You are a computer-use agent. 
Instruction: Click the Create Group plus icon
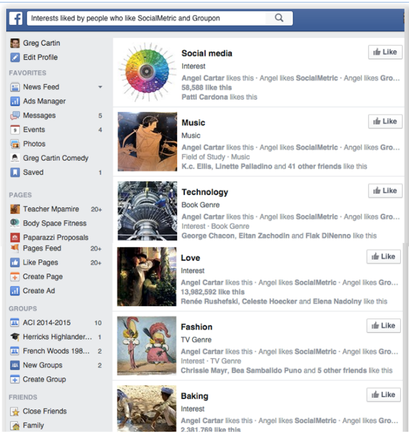15,379
